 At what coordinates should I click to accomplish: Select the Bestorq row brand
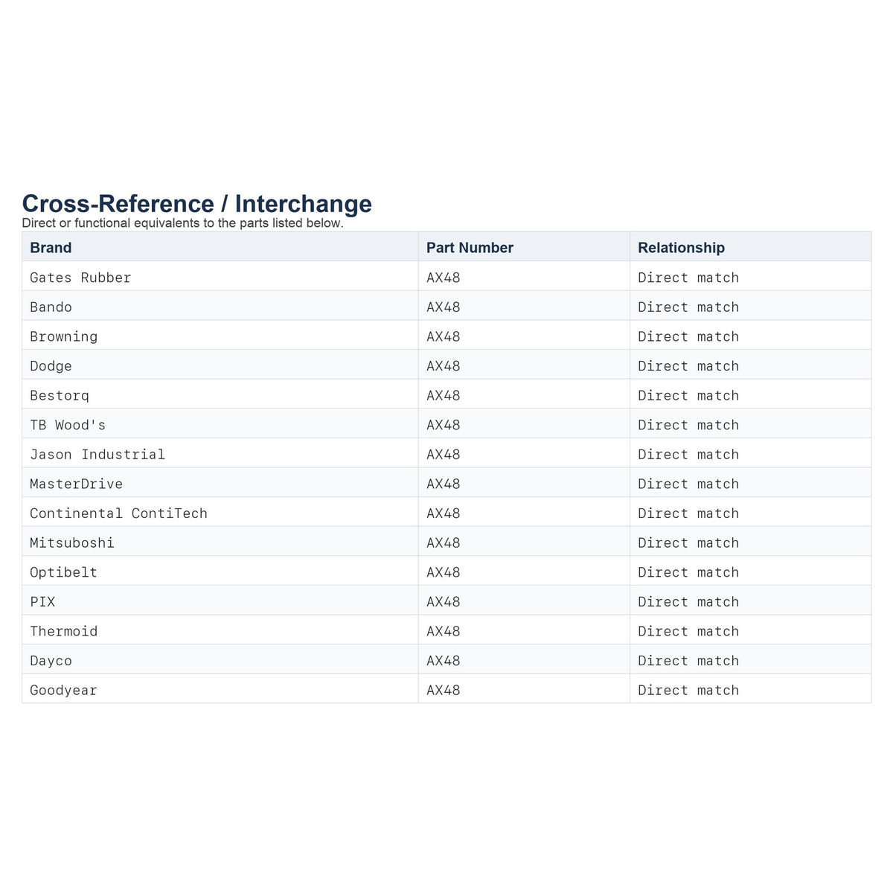point(60,395)
